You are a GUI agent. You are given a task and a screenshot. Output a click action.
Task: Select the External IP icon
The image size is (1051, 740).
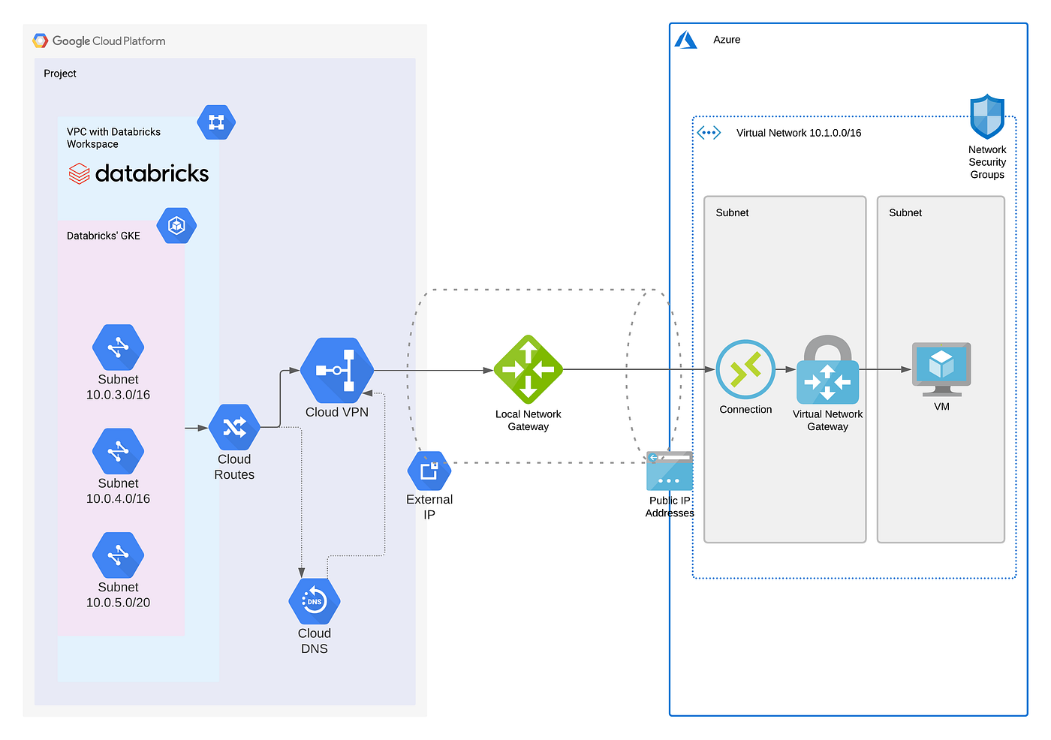(429, 470)
